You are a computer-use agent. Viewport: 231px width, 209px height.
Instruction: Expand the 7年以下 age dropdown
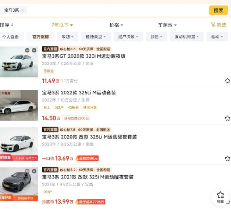(x=62, y=25)
